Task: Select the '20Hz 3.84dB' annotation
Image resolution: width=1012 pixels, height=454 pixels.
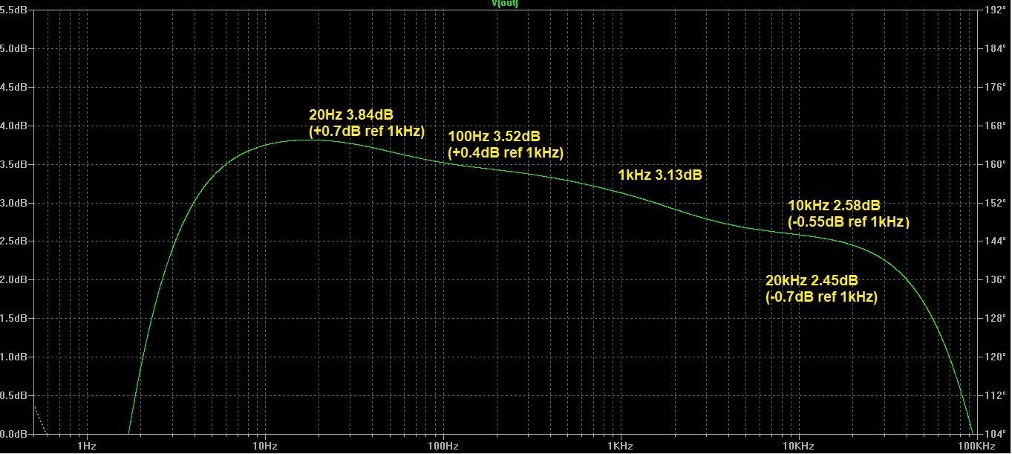Action: [350, 115]
